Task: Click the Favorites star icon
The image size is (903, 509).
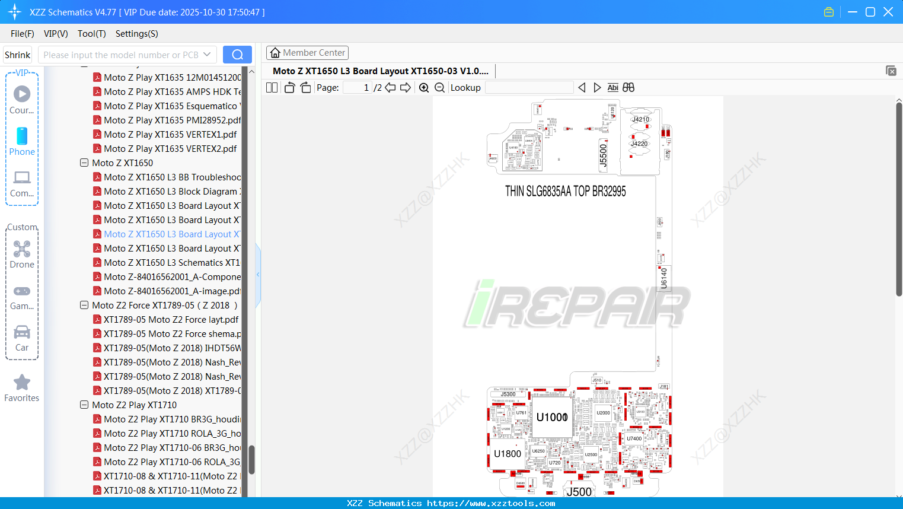Action: (22, 383)
